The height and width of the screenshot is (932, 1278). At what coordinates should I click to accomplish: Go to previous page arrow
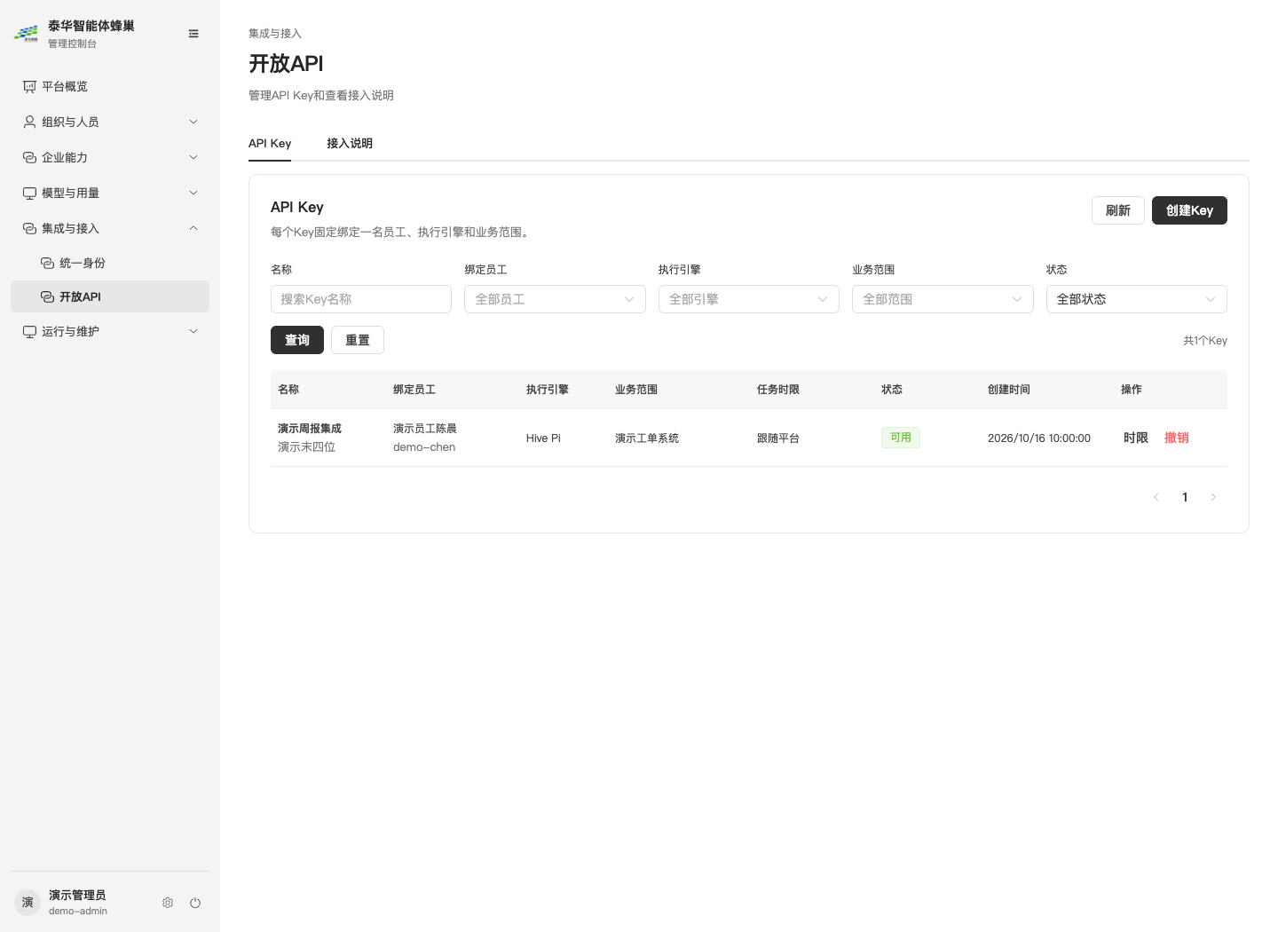point(1156,497)
